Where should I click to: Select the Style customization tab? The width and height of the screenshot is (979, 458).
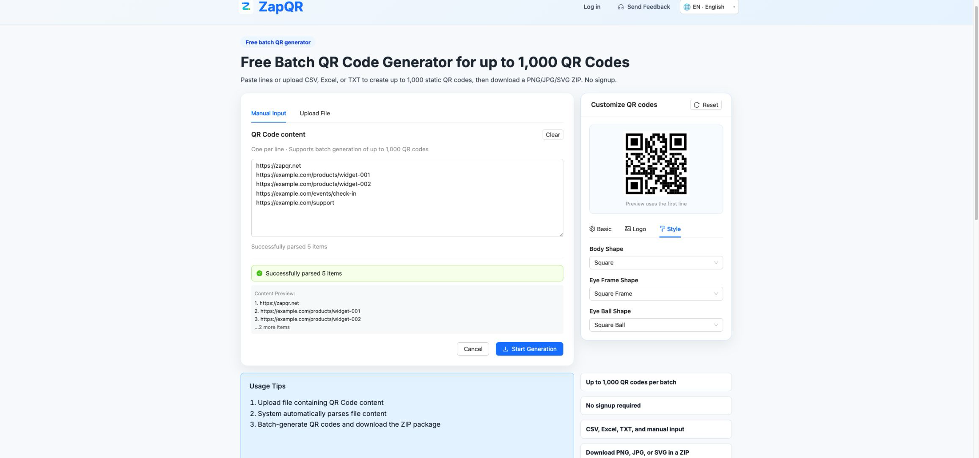(670, 229)
